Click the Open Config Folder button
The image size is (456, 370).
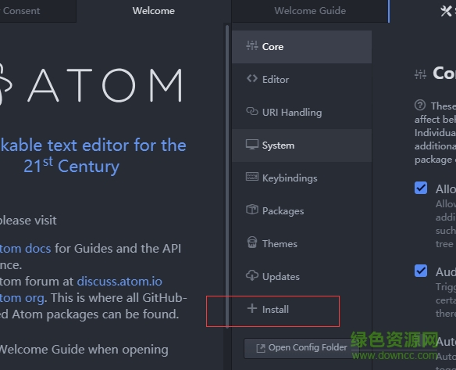pyautogui.click(x=301, y=348)
